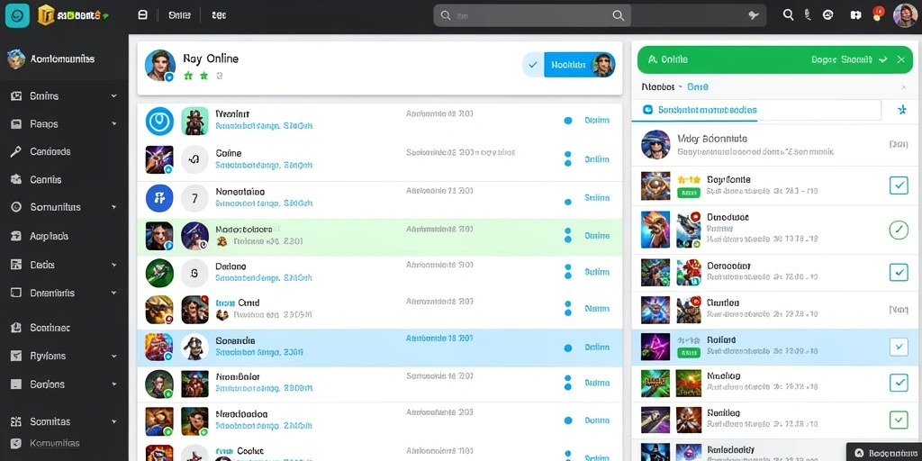The width and height of the screenshot is (922, 461).
Task: Expand the Reaps sidebar chevron
Action: [114, 124]
